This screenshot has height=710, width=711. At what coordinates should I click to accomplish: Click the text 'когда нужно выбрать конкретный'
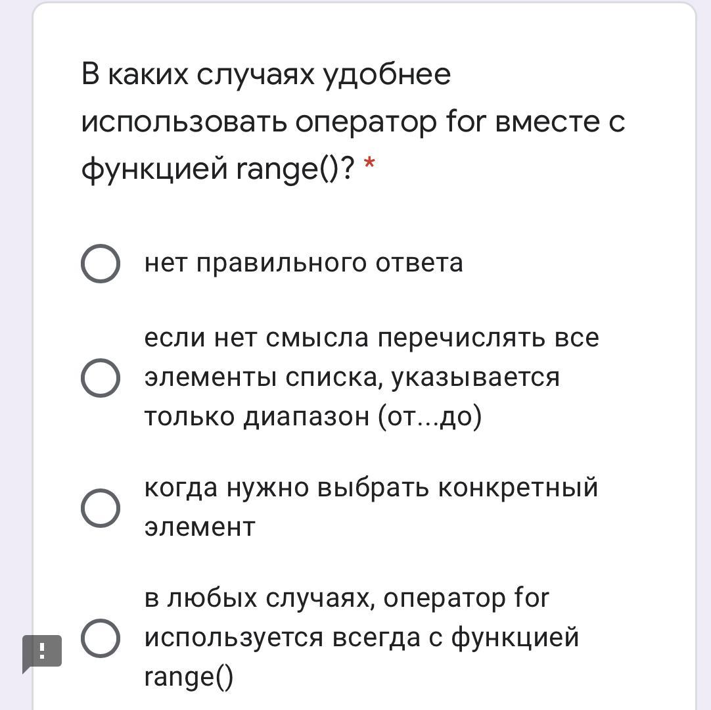click(371, 488)
